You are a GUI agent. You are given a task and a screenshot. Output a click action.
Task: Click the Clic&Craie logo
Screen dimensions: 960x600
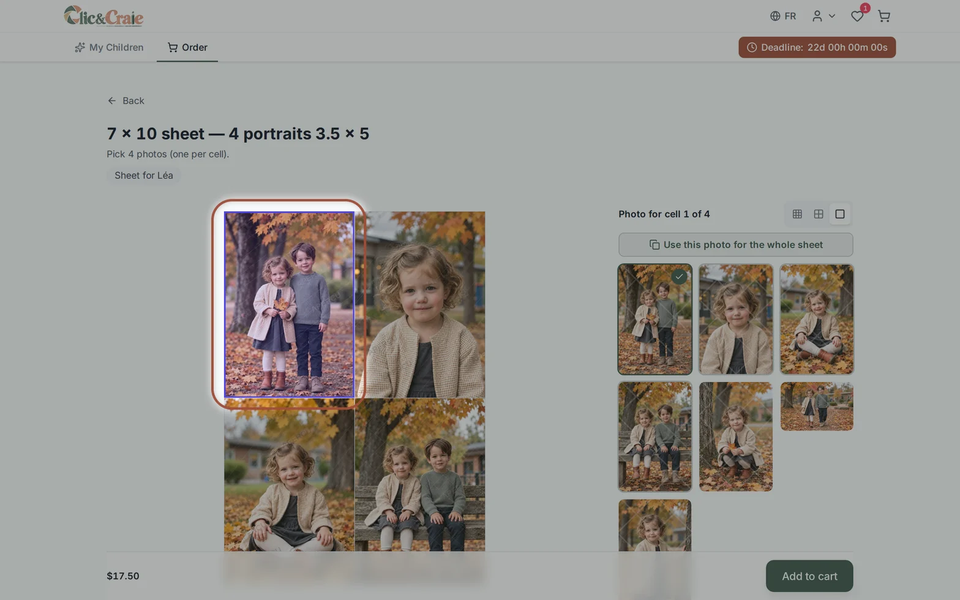tap(103, 16)
